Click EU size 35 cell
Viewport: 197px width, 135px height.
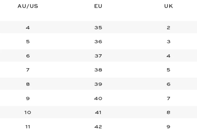98,28
